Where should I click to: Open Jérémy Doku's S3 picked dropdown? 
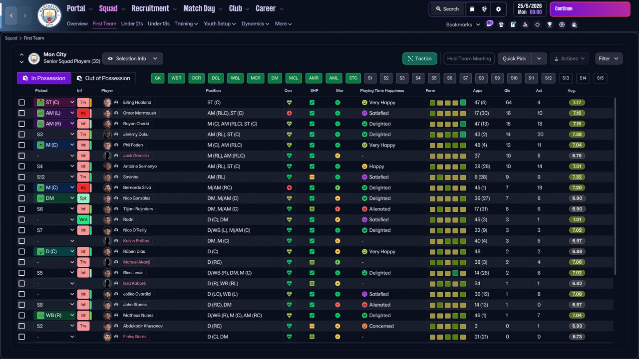coord(54,135)
